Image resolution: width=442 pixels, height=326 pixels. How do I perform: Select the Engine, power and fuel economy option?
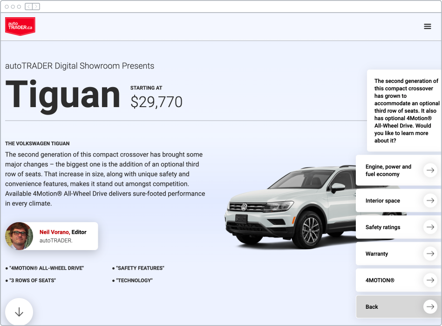(x=399, y=170)
